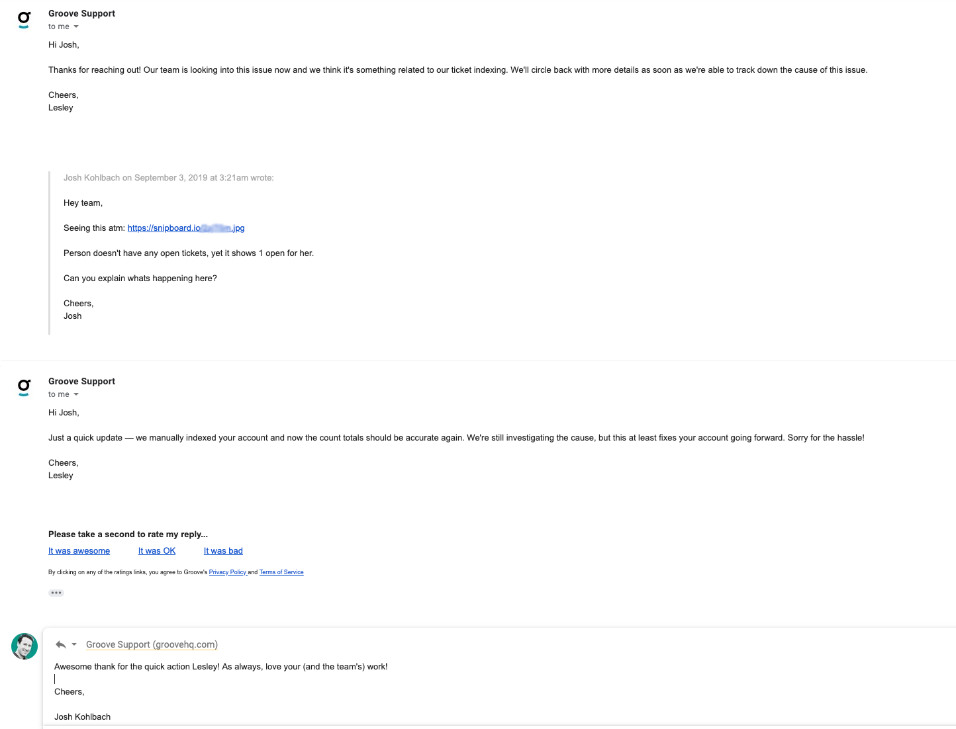
Task: Click the Groove Support (groovehq.com) recipient chip
Action: point(152,644)
